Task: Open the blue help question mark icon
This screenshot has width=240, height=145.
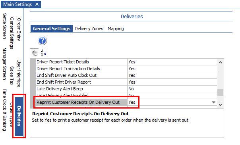Action: (42, 40)
